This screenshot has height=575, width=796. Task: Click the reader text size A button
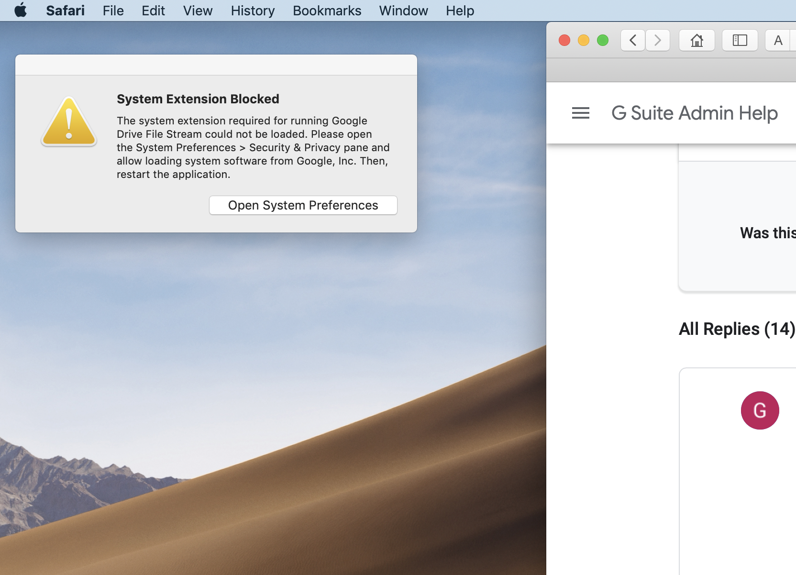tap(778, 40)
